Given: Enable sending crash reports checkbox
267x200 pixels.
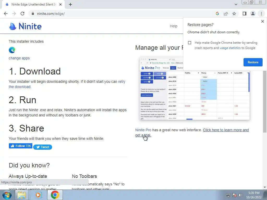Looking at the screenshot, I should pos(190,43).
